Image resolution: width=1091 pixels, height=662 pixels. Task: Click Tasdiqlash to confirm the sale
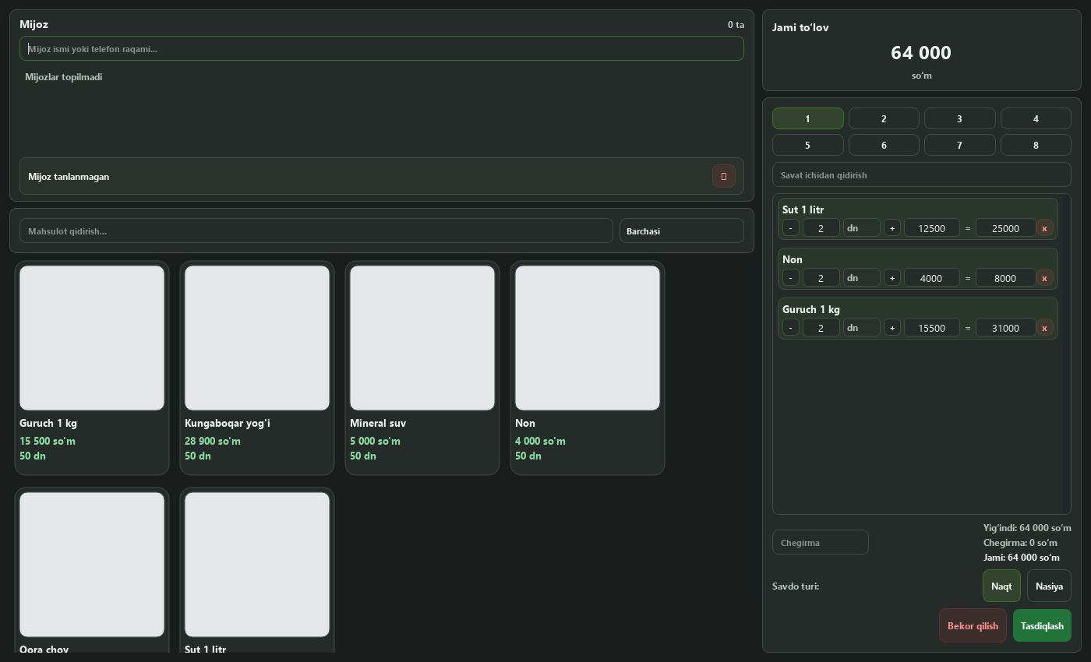[1042, 625]
